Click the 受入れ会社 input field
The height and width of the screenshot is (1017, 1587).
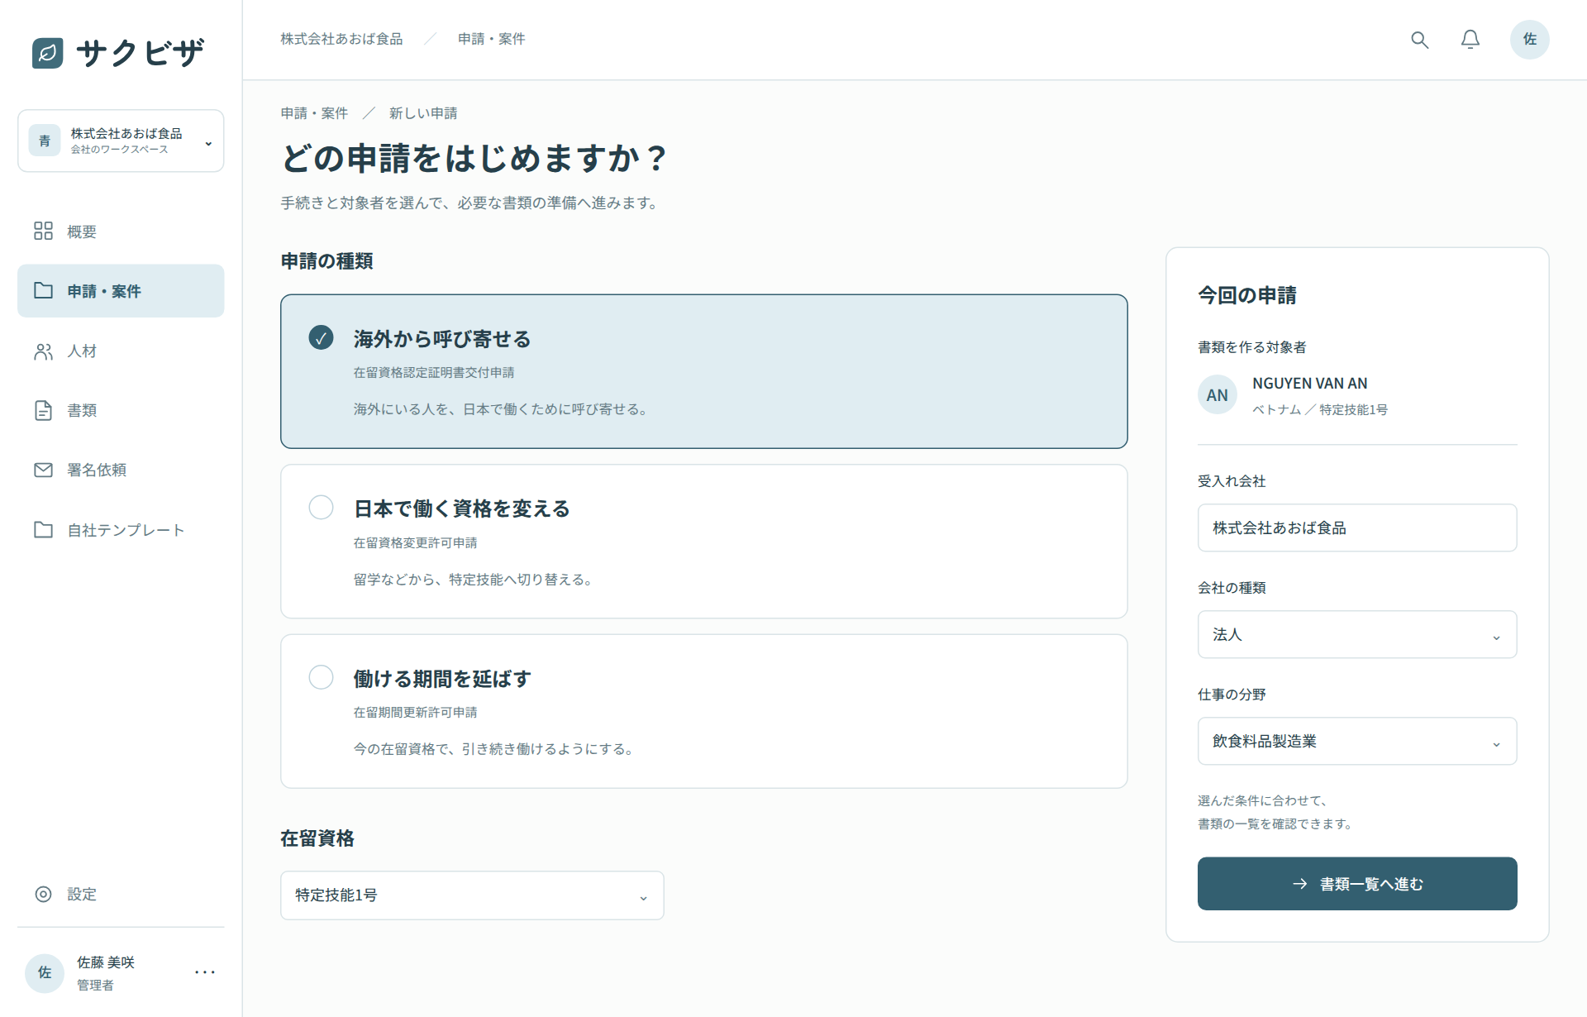coord(1356,528)
